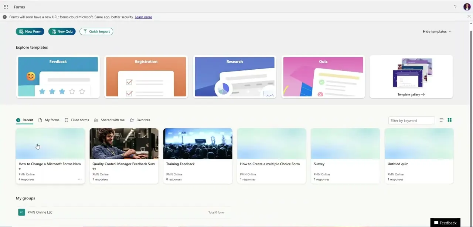Open How to Create a multiple Choice Form
Viewport: 473px width, 227px height.
click(272, 156)
